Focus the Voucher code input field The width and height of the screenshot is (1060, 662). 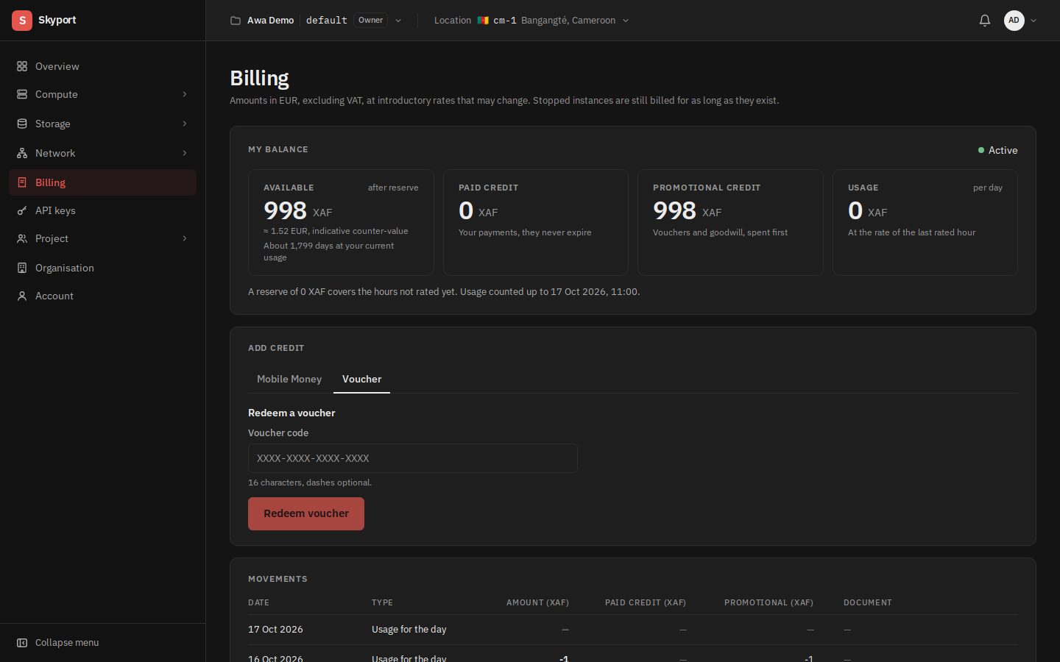pos(413,458)
